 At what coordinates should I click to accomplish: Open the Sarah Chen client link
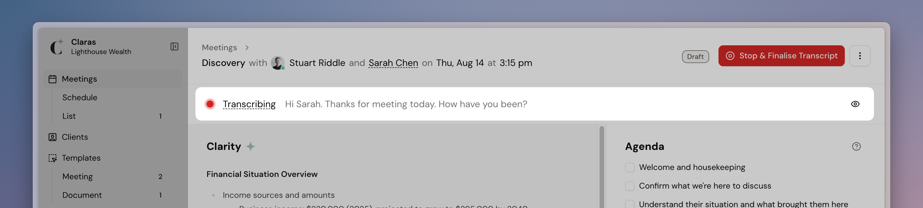pyautogui.click(x=393, y=63)
